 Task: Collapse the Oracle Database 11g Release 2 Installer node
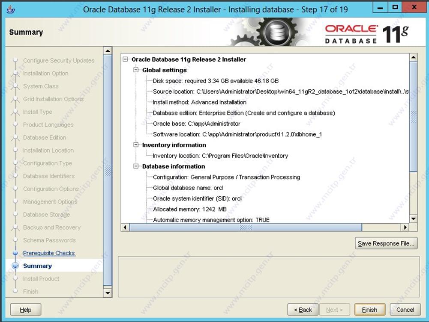click(125, 59)
